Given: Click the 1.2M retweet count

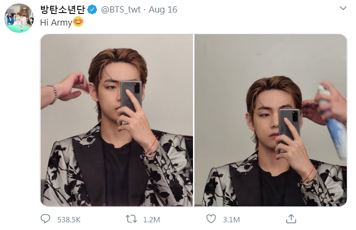Looking at the screenshot, I should click(151, 220).
